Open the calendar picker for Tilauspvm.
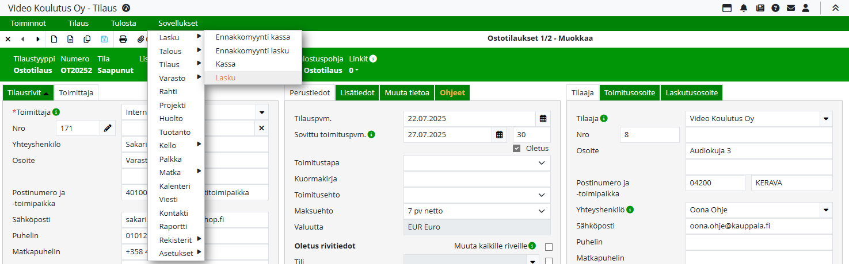849x264 pixels. tap(543, 119)
